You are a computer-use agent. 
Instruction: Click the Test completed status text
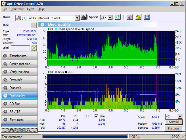pos(12,137)
